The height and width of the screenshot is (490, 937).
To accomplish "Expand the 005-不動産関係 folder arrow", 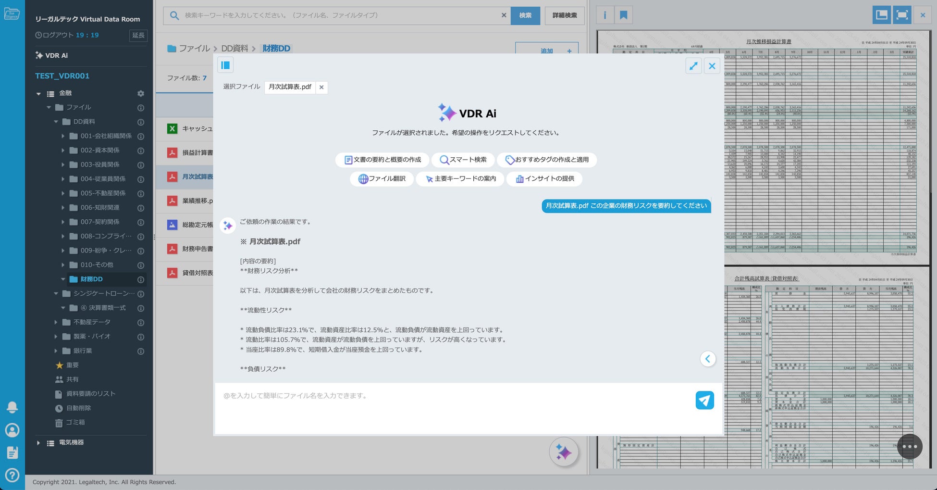I will pos(63,193).
